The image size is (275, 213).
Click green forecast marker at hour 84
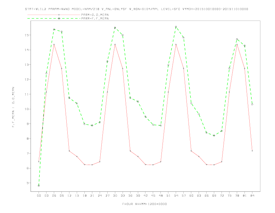click(252, 104)
